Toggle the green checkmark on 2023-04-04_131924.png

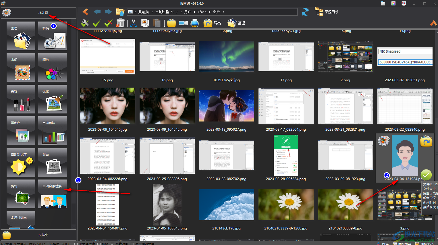click(x=426, y=175)
